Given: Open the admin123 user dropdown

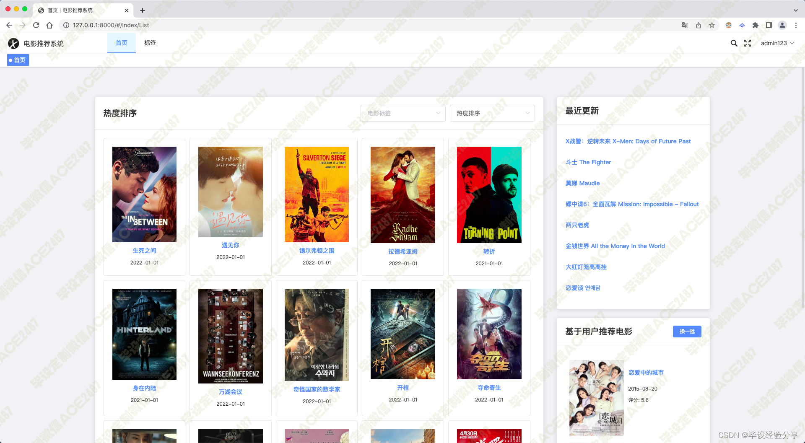Looking at the screenshot, I should [x=777, y=43].
